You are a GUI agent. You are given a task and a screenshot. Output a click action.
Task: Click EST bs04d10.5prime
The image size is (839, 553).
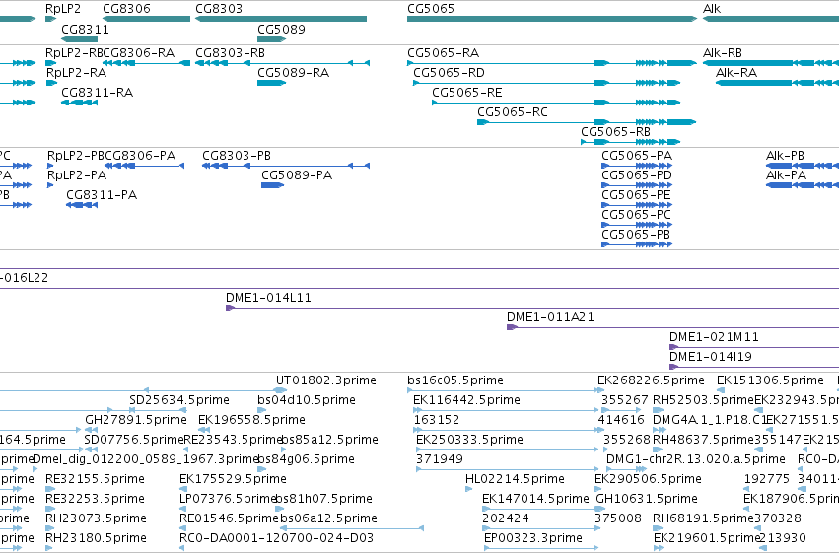pos(307,400)
